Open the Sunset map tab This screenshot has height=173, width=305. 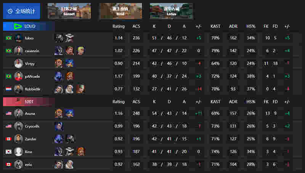69,11
